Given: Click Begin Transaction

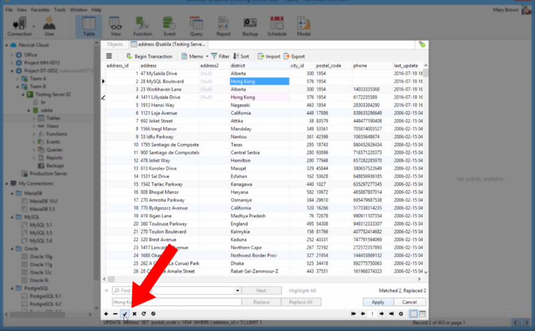Looking at the screenshot, I should pyautogui.click(x=149, y=56).
